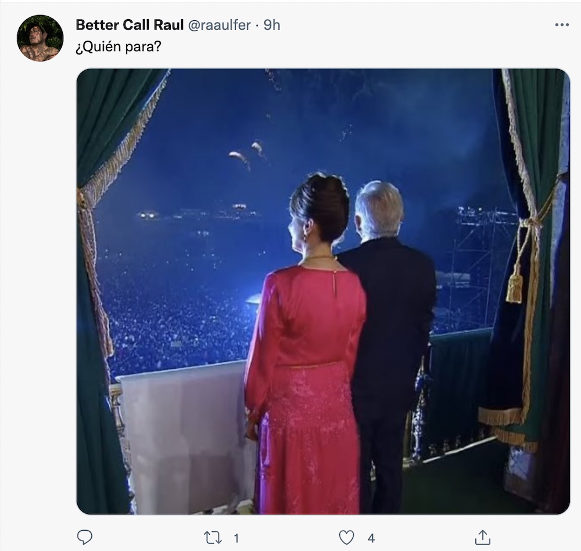
Task: Open the Better Call Raul profile name
Action: pyautogui.click(x=131, y=25)
